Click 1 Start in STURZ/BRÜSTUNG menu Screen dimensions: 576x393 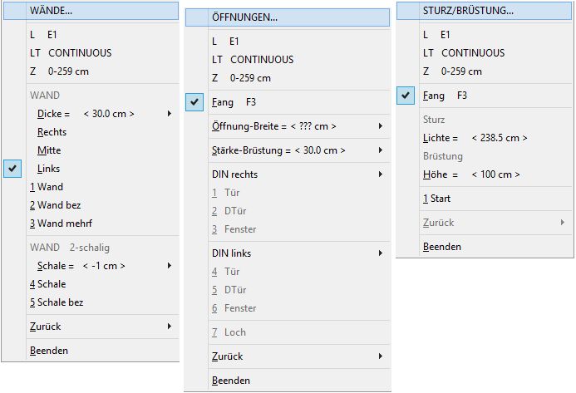tap(436, 199)
